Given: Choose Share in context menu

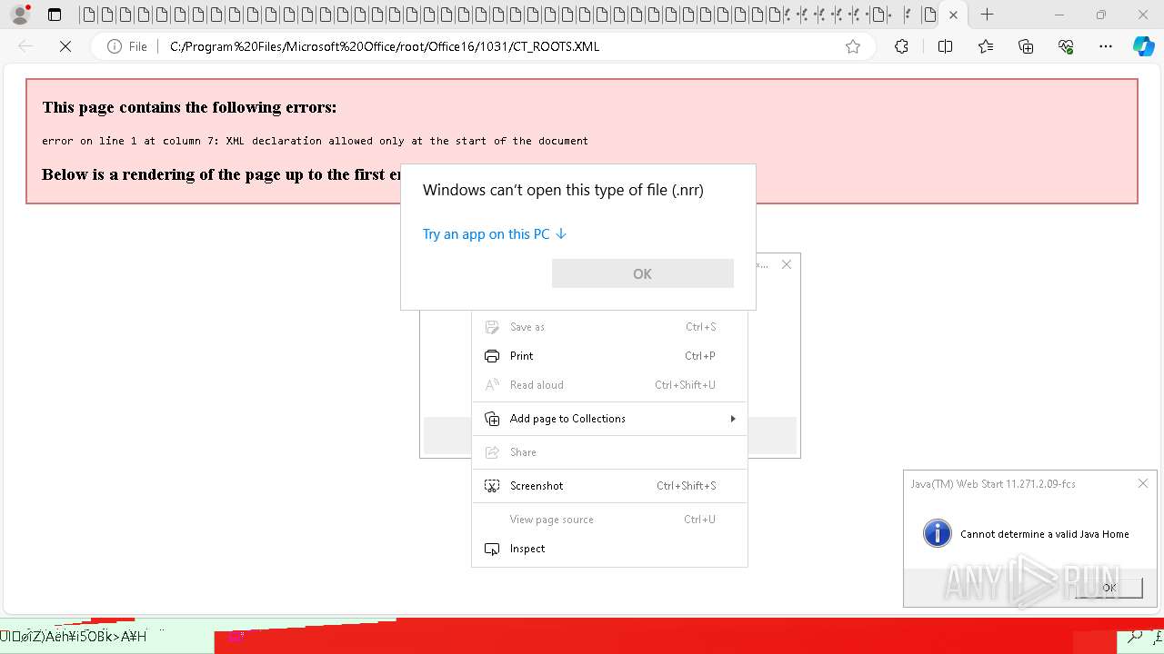Looking at the screenshot, I should (x=609, y=452).
